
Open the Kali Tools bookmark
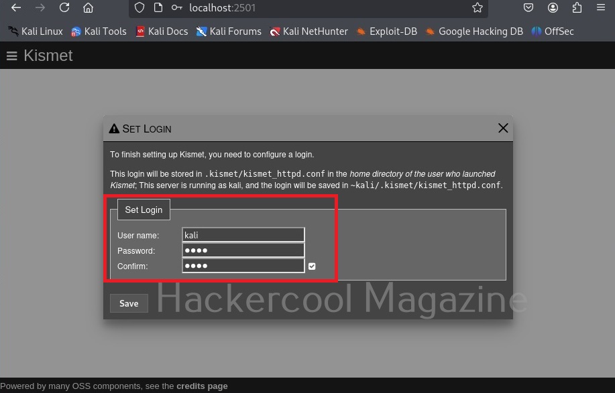(x=99, y=31)
